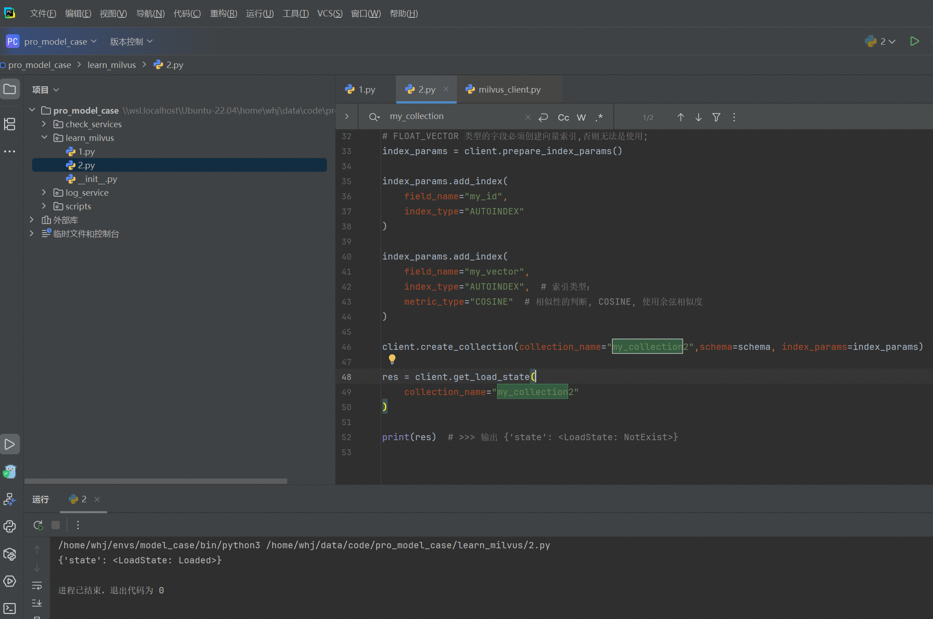
Task: Expand the check_services folder
Action: [x=44, y=124]
